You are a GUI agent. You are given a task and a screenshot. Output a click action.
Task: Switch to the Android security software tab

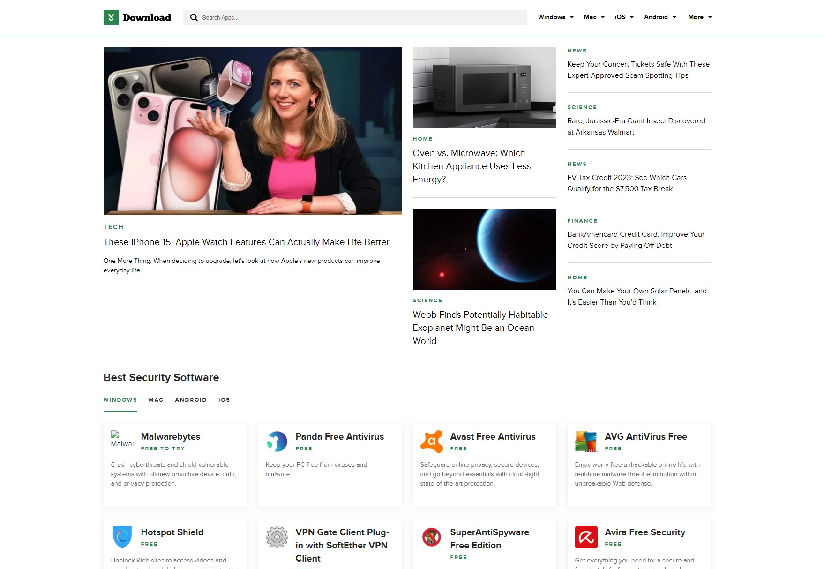click(191, 400)
